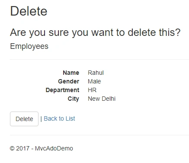The image size is (189, 163).
Task: Open the Back to List link
Action: tap(59, 118)
